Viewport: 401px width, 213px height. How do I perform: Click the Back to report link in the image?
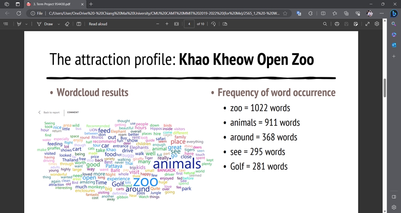coord(49,112)
